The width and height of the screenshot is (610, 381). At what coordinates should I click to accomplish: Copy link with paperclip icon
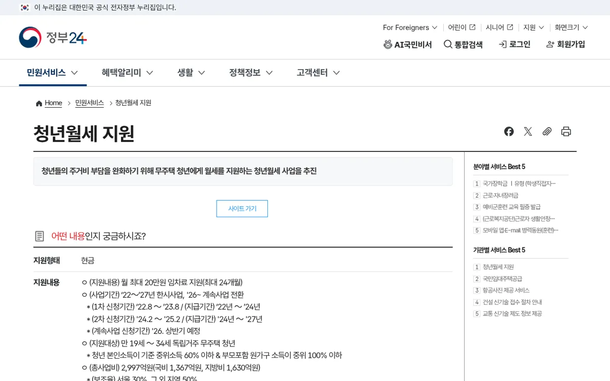click(547, 132)
